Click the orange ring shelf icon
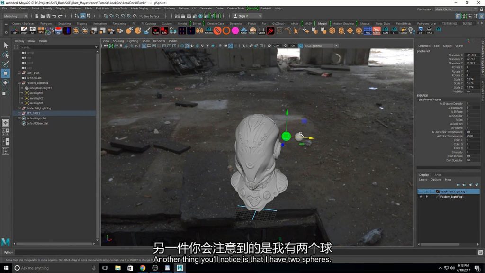485x273 pixels. tap(226, 31)
